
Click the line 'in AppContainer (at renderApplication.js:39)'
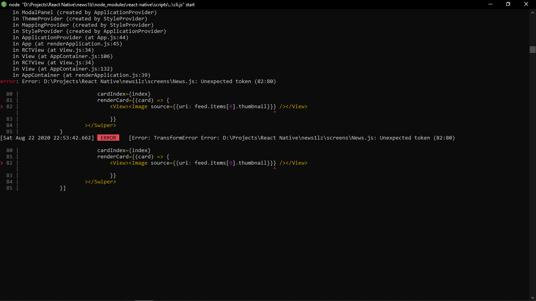pos(82,75)
